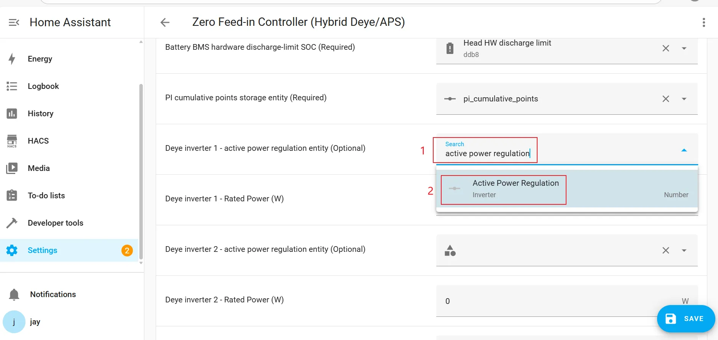This screenshot has height=340, width=718.
Task: Click the Deye inverter 2 Rated Power field
Action: pos(548,301)
